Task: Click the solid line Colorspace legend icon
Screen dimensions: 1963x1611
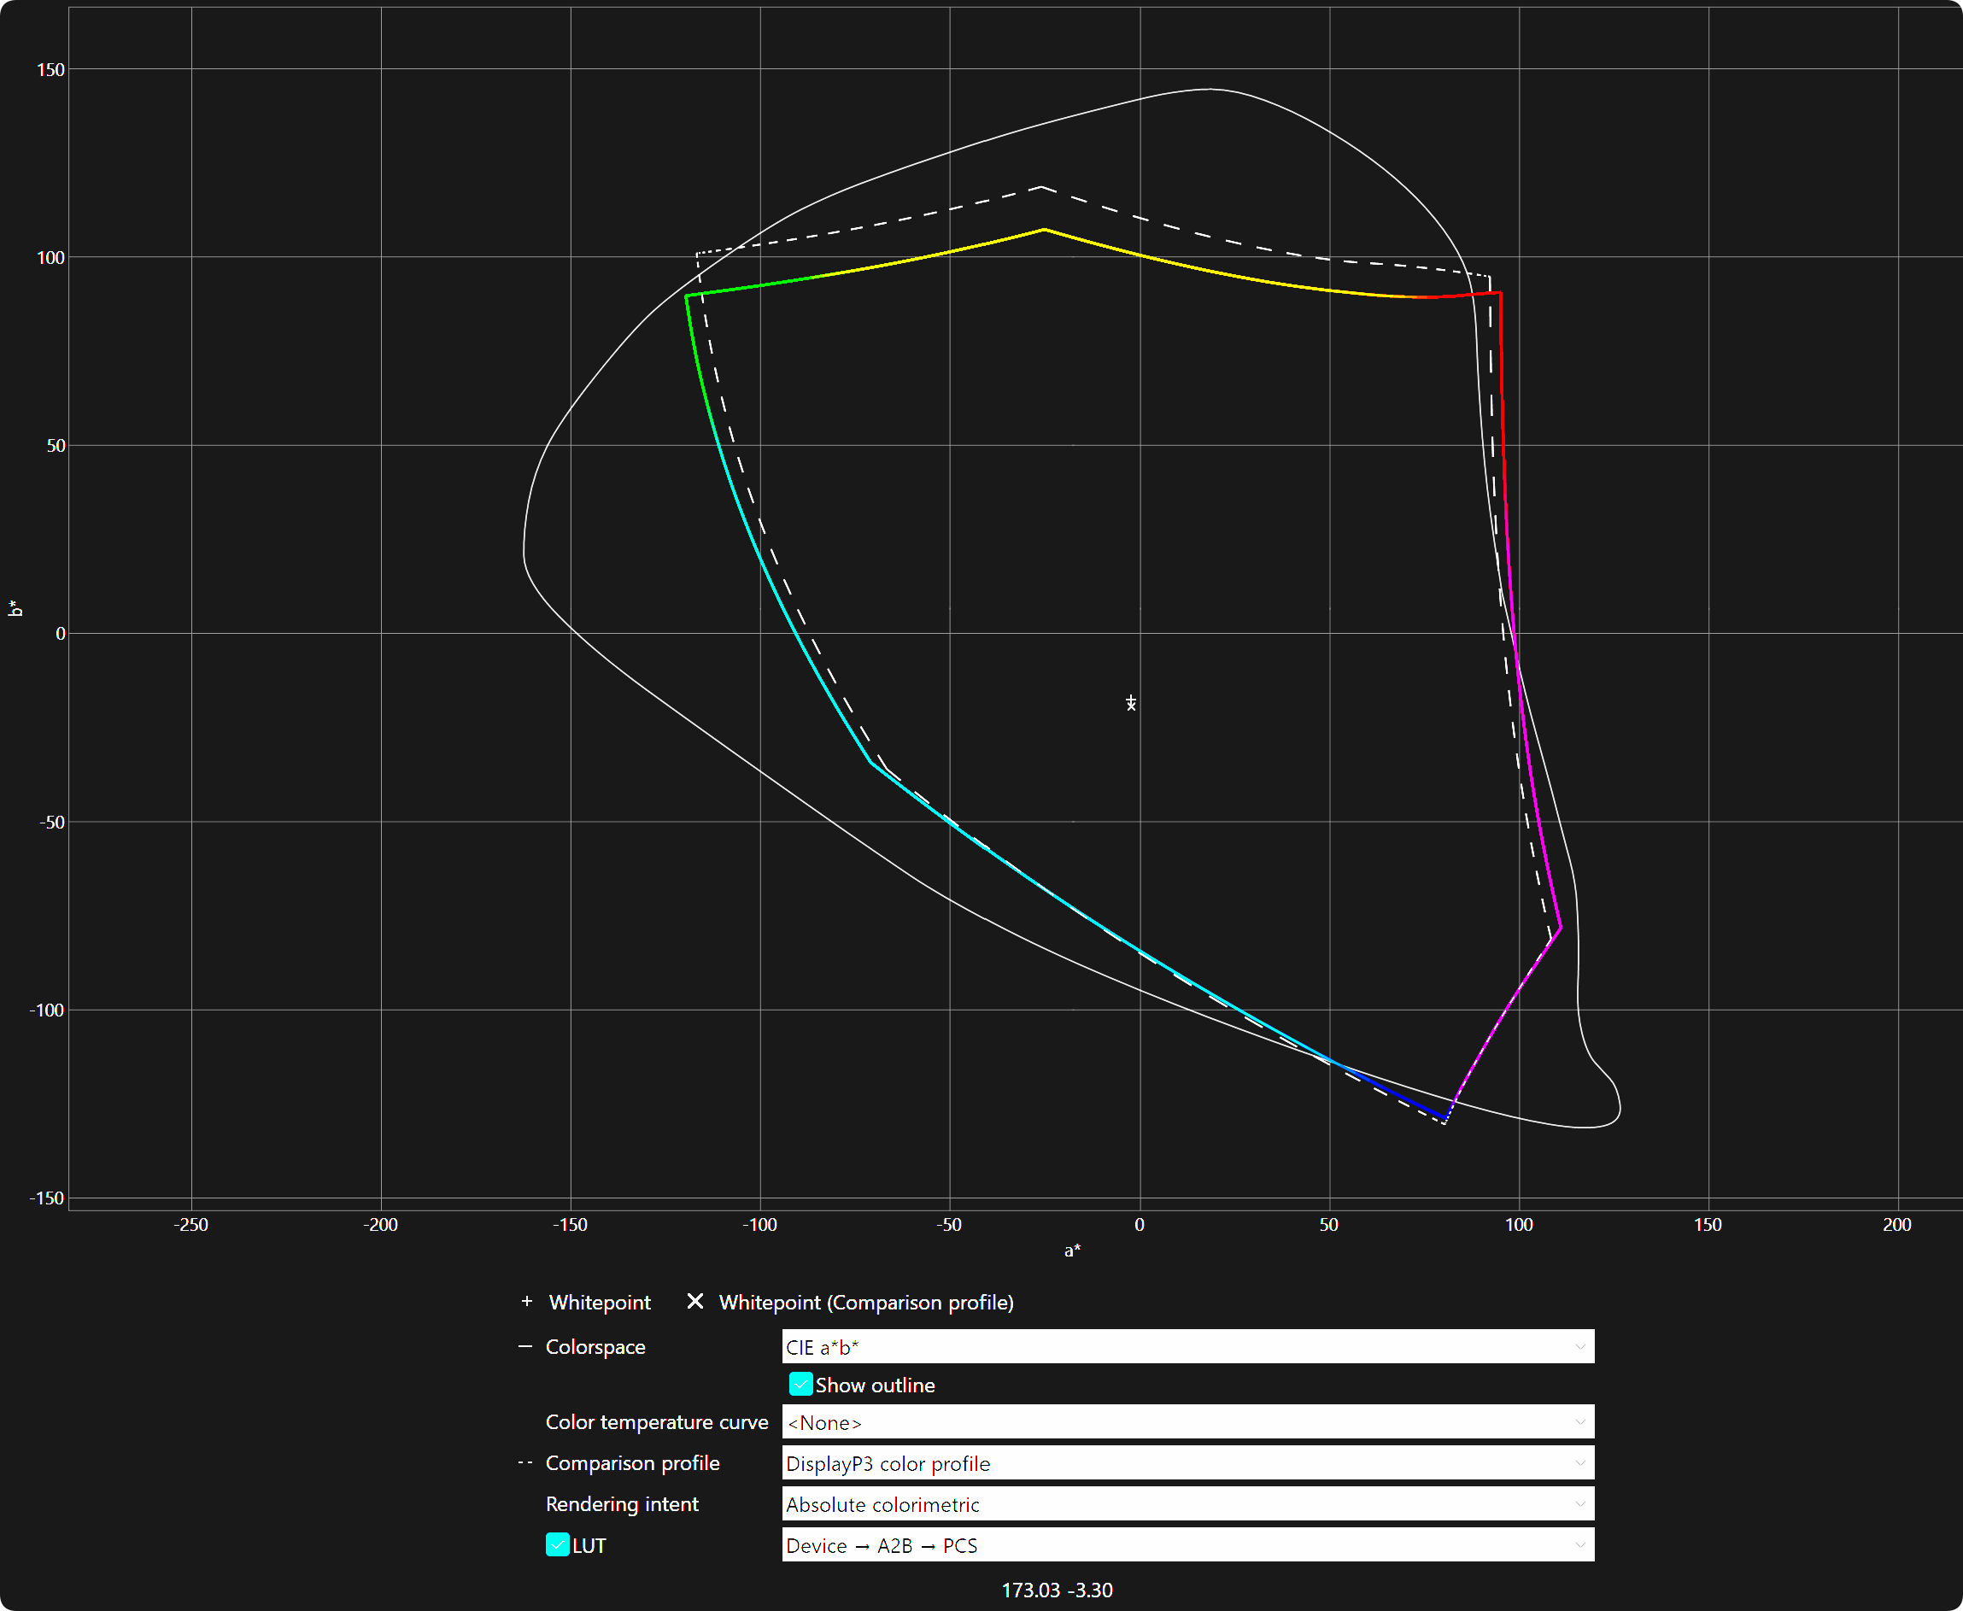Action: pos(525,1345)
